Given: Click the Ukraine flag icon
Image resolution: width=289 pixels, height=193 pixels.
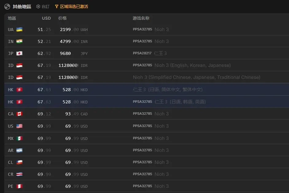Looking at the screenshot, I should (x=19, y=29).
